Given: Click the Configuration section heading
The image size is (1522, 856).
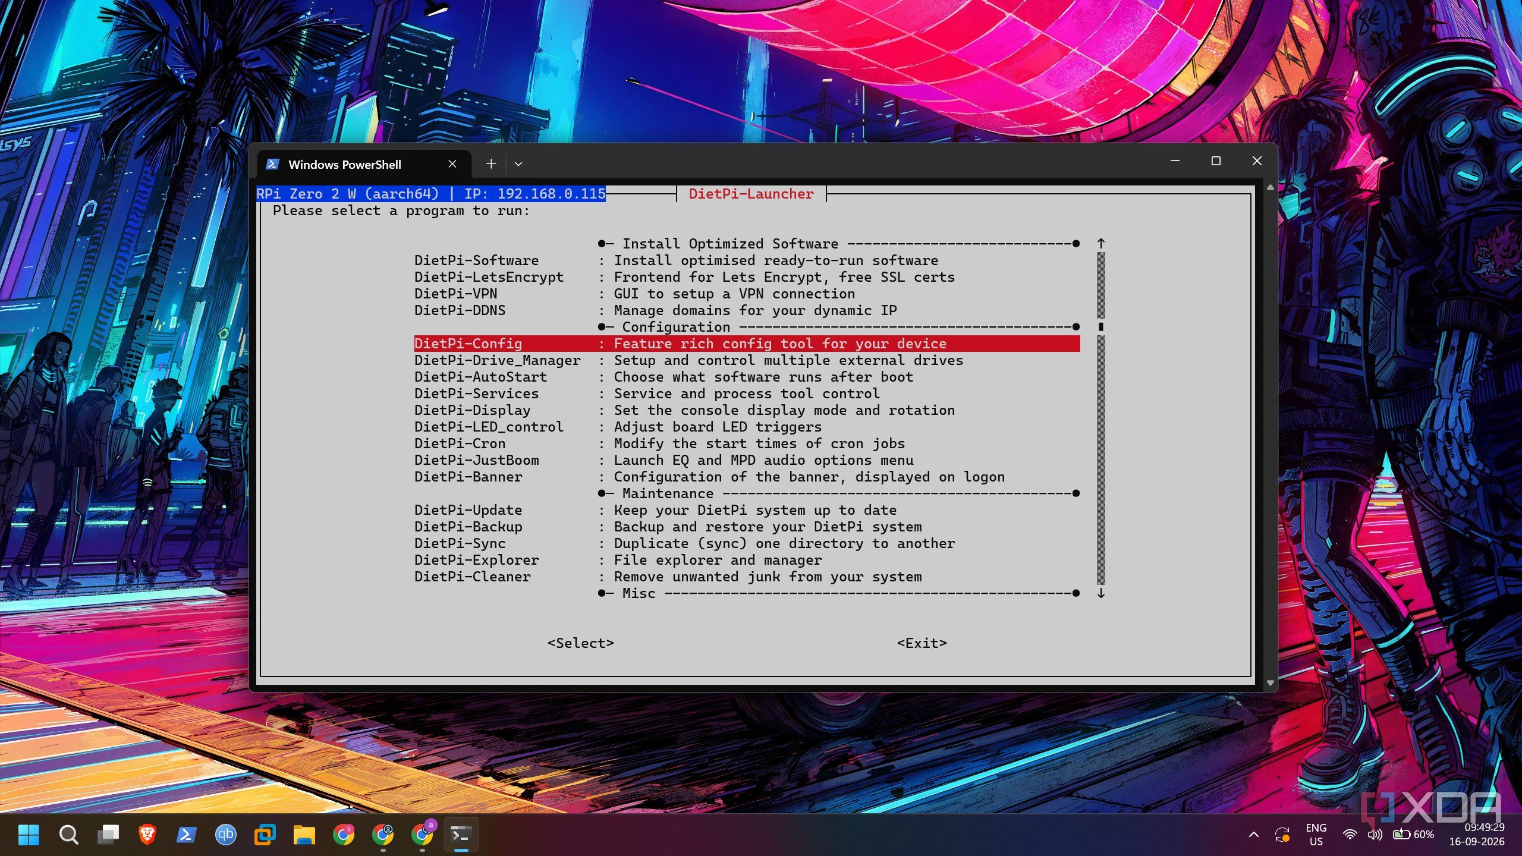Looking at the screenshot, I should pos(676,327).
